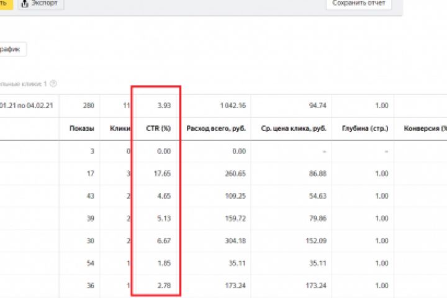The height and width of the screenshot is (298, 447).
Task: Select impressions cell 17
Action: coord(91,173)
